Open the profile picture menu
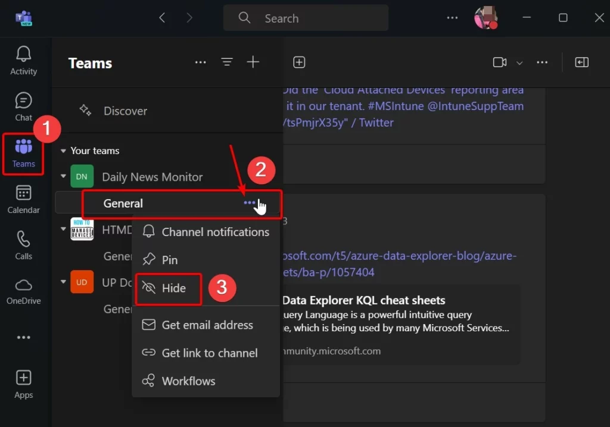 coord(485,18)
